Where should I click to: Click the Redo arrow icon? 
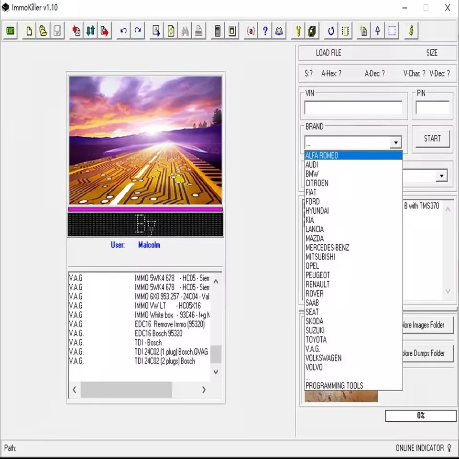click(x=138, y=31)
